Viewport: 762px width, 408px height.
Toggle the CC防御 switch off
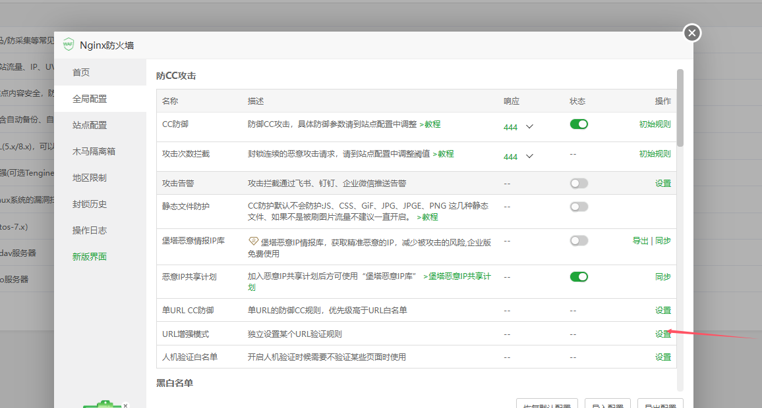click(579, 124)
